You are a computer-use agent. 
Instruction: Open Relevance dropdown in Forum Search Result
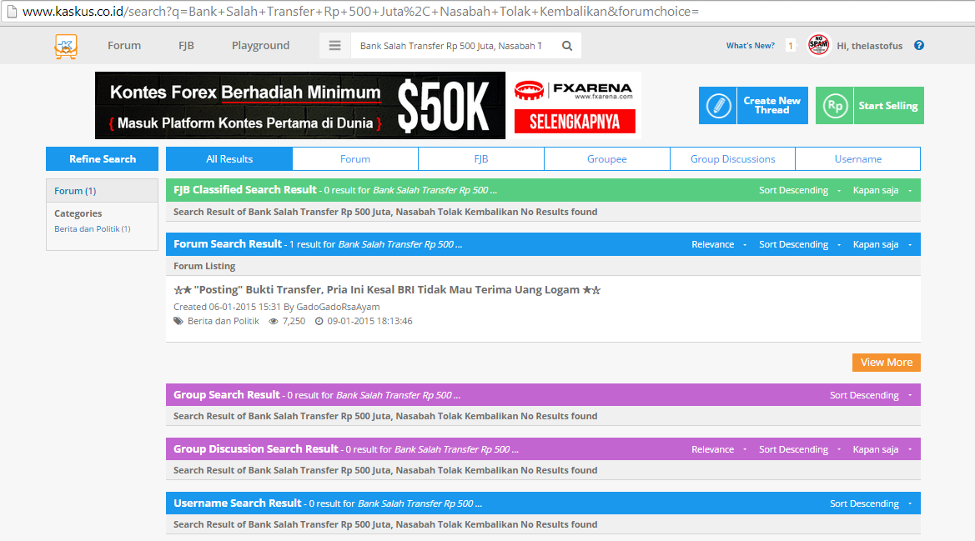pyautogui.click(x=719, y=244)
